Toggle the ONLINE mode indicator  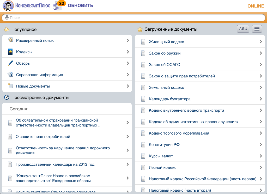click(256, 6)
